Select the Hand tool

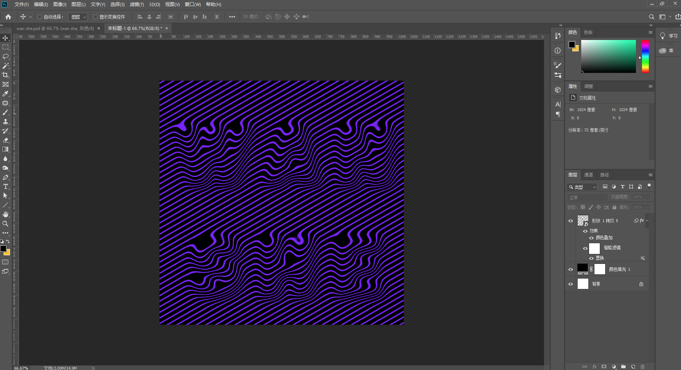pos(5,214)
